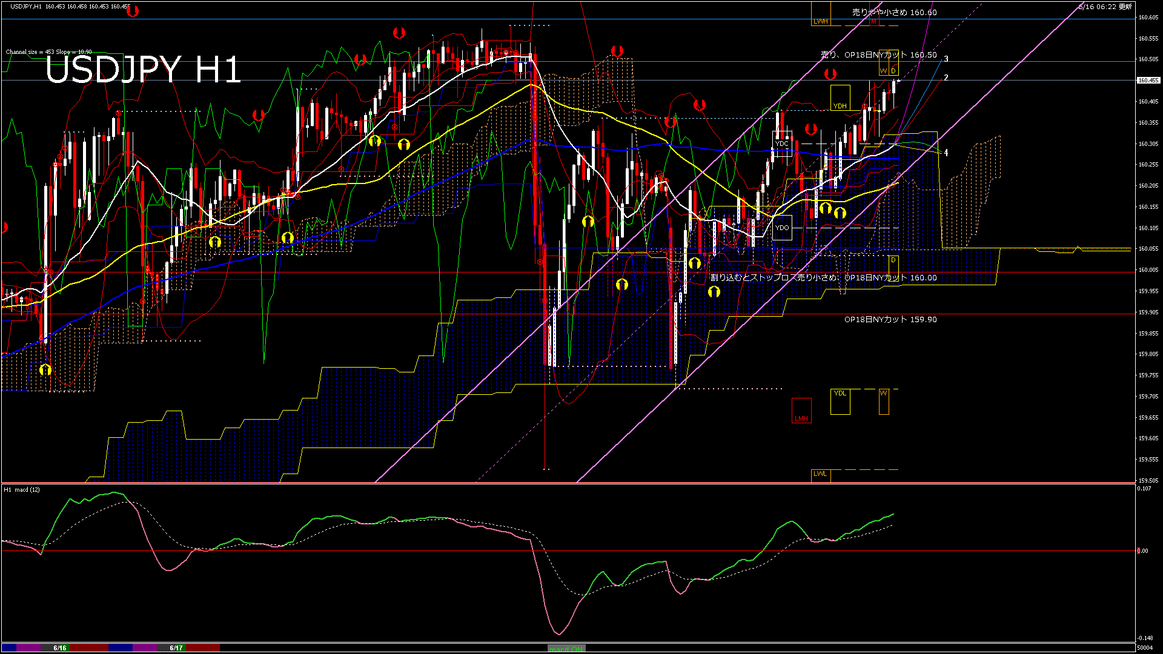Click the MACD scale value 0.107
1163x654 pixels.
pyautogui.click(x=1144, y=488)
